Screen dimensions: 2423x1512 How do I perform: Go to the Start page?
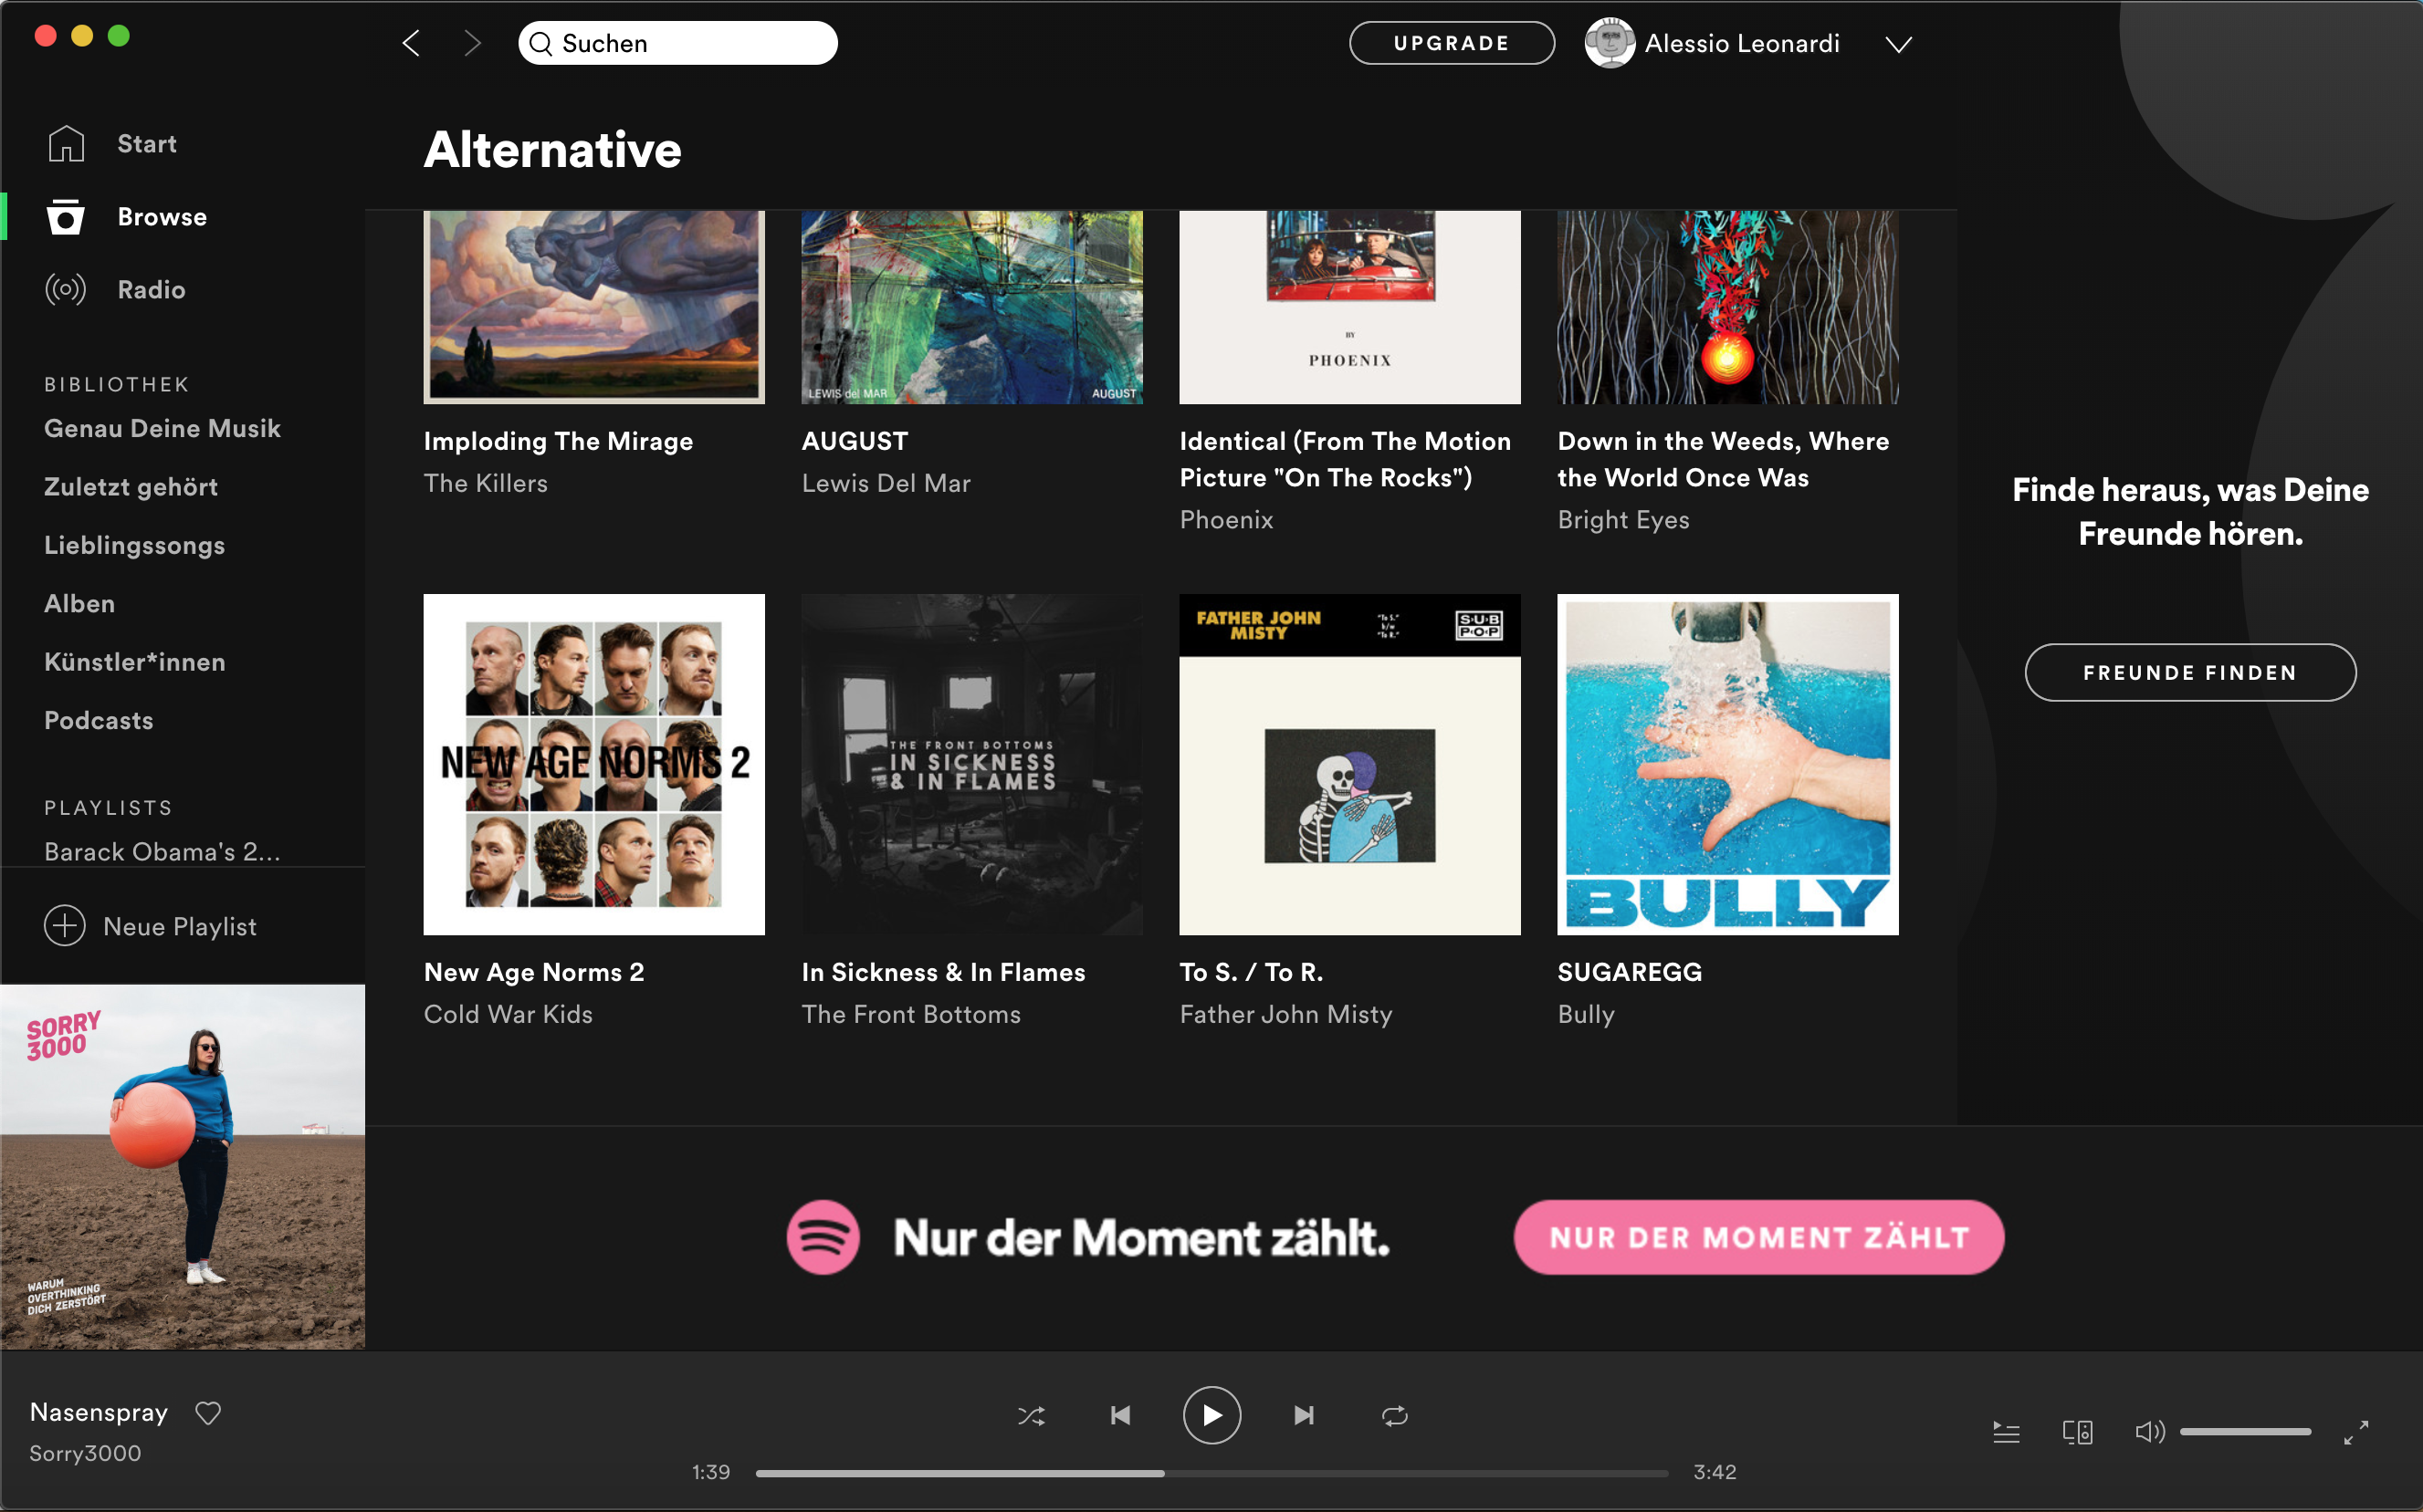(146, 144)
